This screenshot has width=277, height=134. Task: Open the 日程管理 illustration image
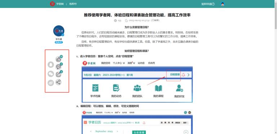tap(137, 81)
